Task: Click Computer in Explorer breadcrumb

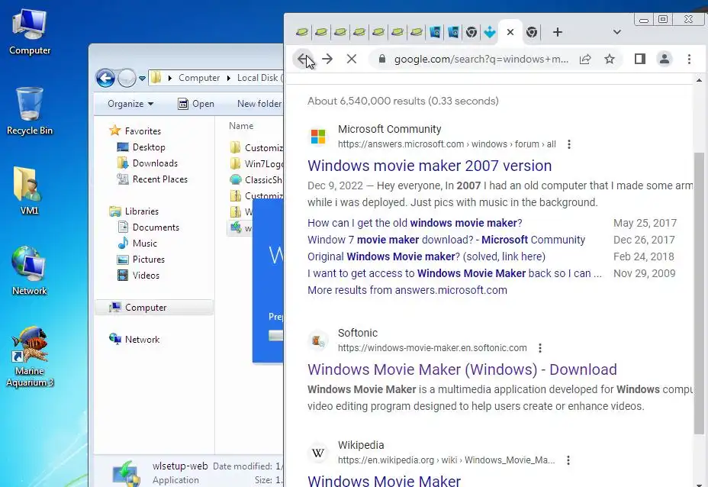Action: tap(198, 78)
